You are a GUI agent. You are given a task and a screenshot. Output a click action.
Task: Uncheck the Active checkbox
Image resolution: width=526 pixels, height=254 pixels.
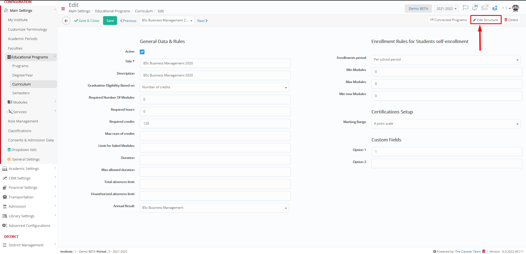point(142,52)
